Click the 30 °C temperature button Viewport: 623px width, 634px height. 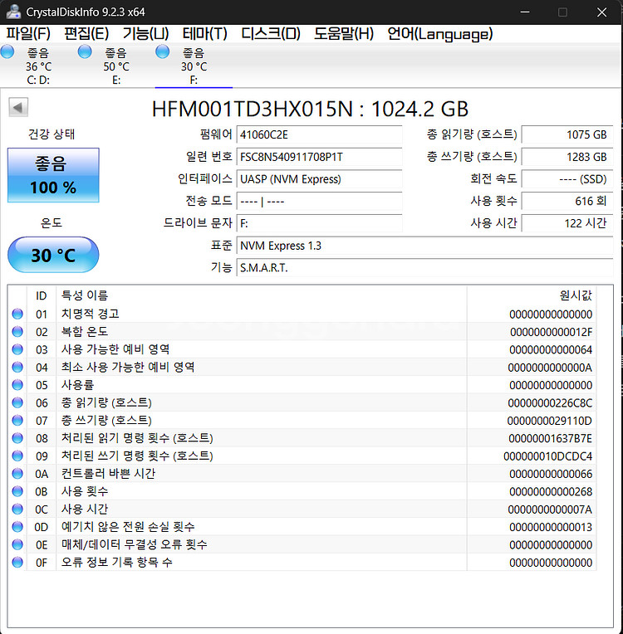tap(53, 255)
